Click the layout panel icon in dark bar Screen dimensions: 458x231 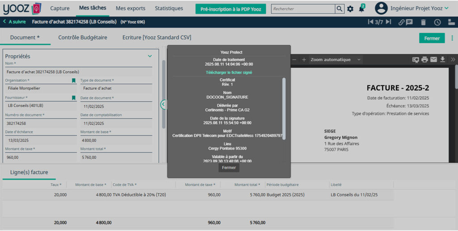pyautogui.click(x=451, y=22)
